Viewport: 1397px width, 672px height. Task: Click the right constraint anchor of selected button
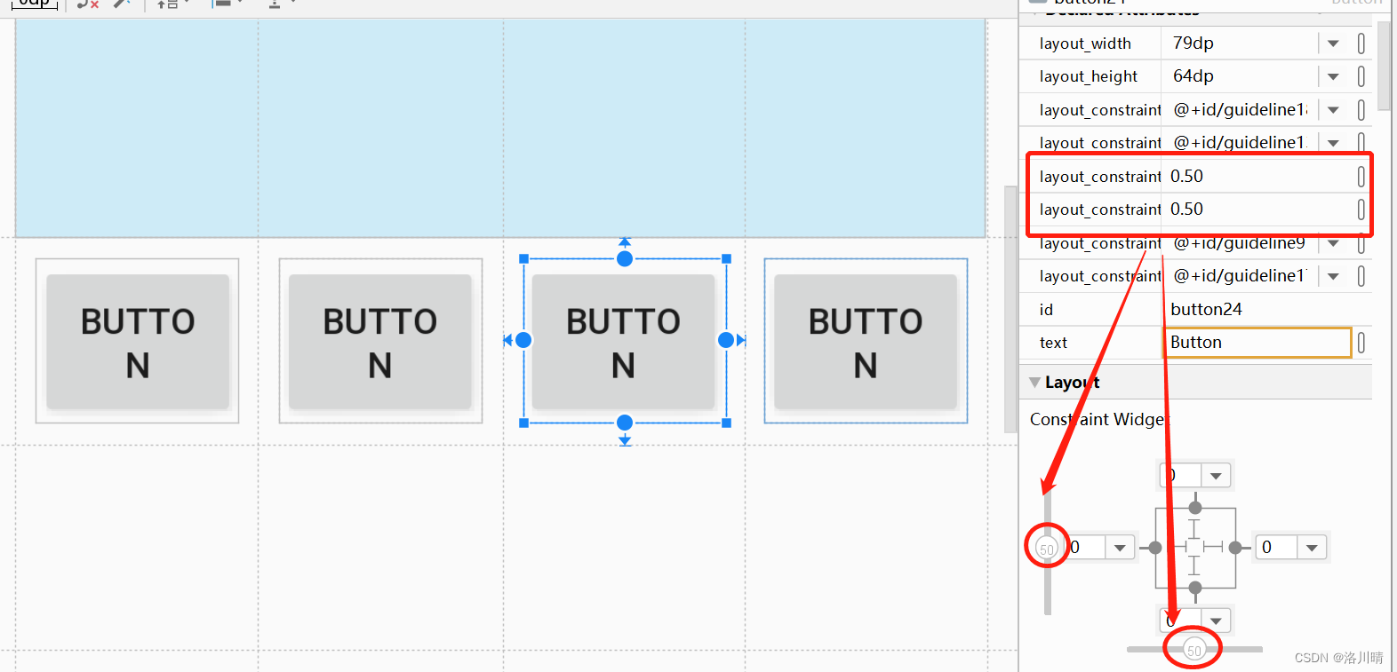tap(727, 340)
